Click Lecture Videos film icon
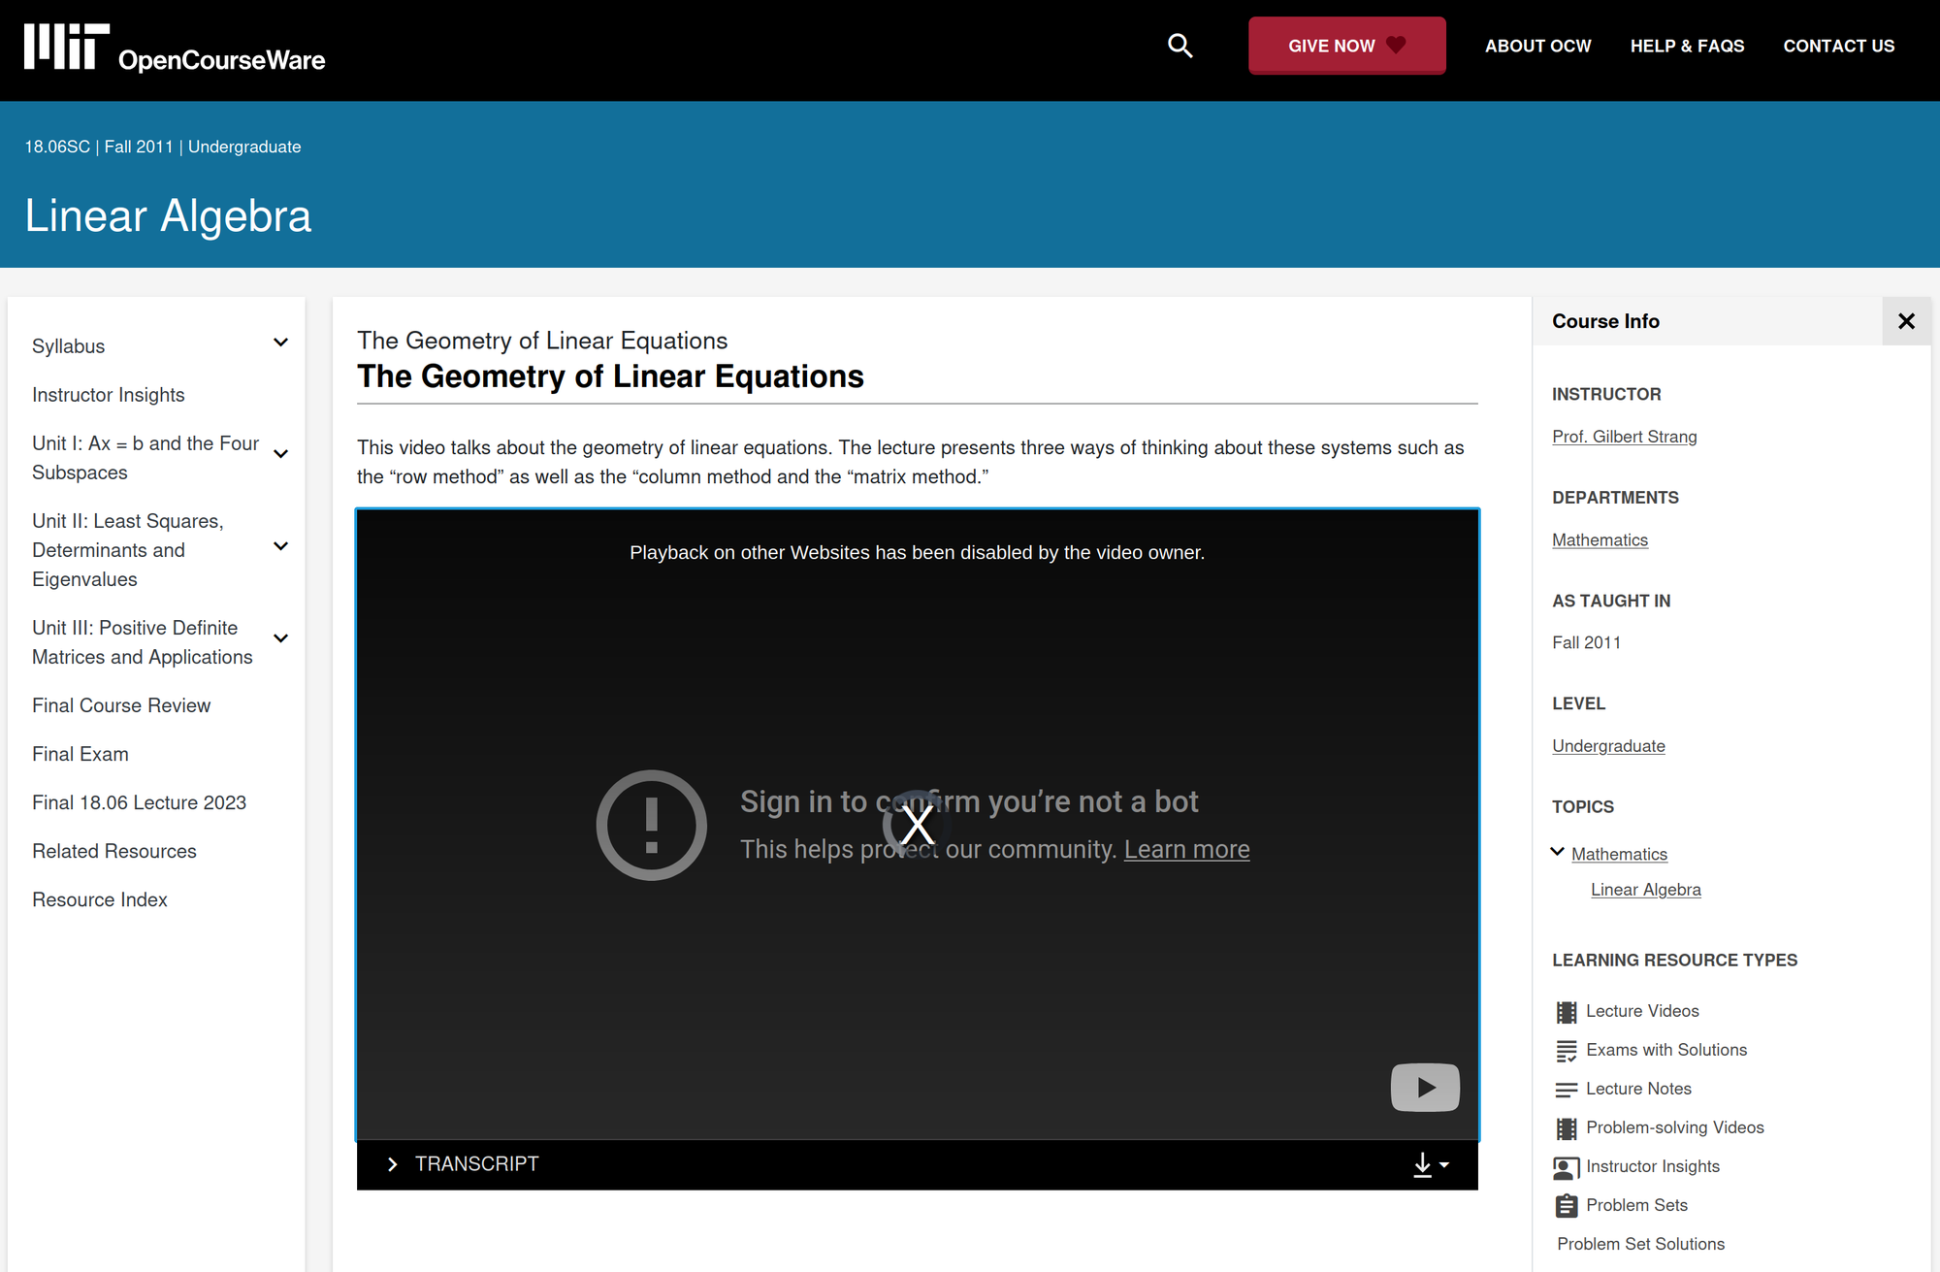The width and height of the screenshot is (1940, 1272). 1566,1012
